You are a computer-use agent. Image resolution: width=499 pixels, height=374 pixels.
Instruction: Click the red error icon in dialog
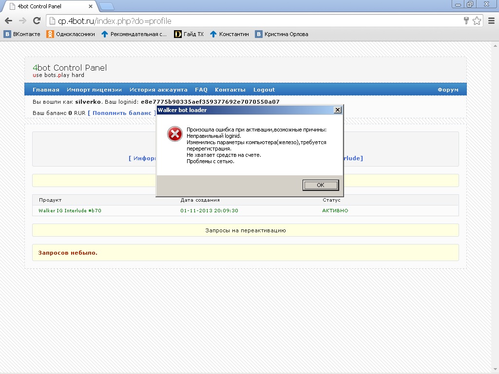click(x=175, y=134)
